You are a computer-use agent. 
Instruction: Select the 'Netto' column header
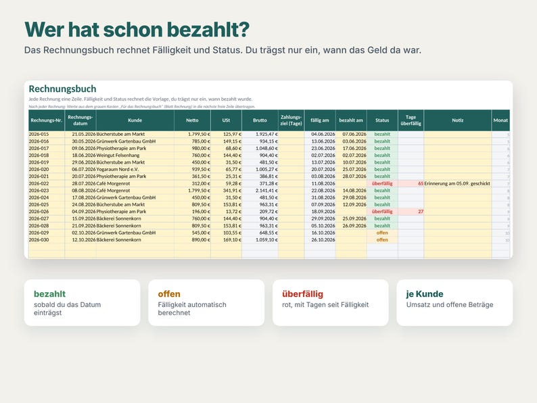(192, 120)
